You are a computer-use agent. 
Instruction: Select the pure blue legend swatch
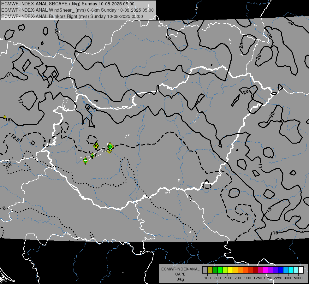point(281,270)
